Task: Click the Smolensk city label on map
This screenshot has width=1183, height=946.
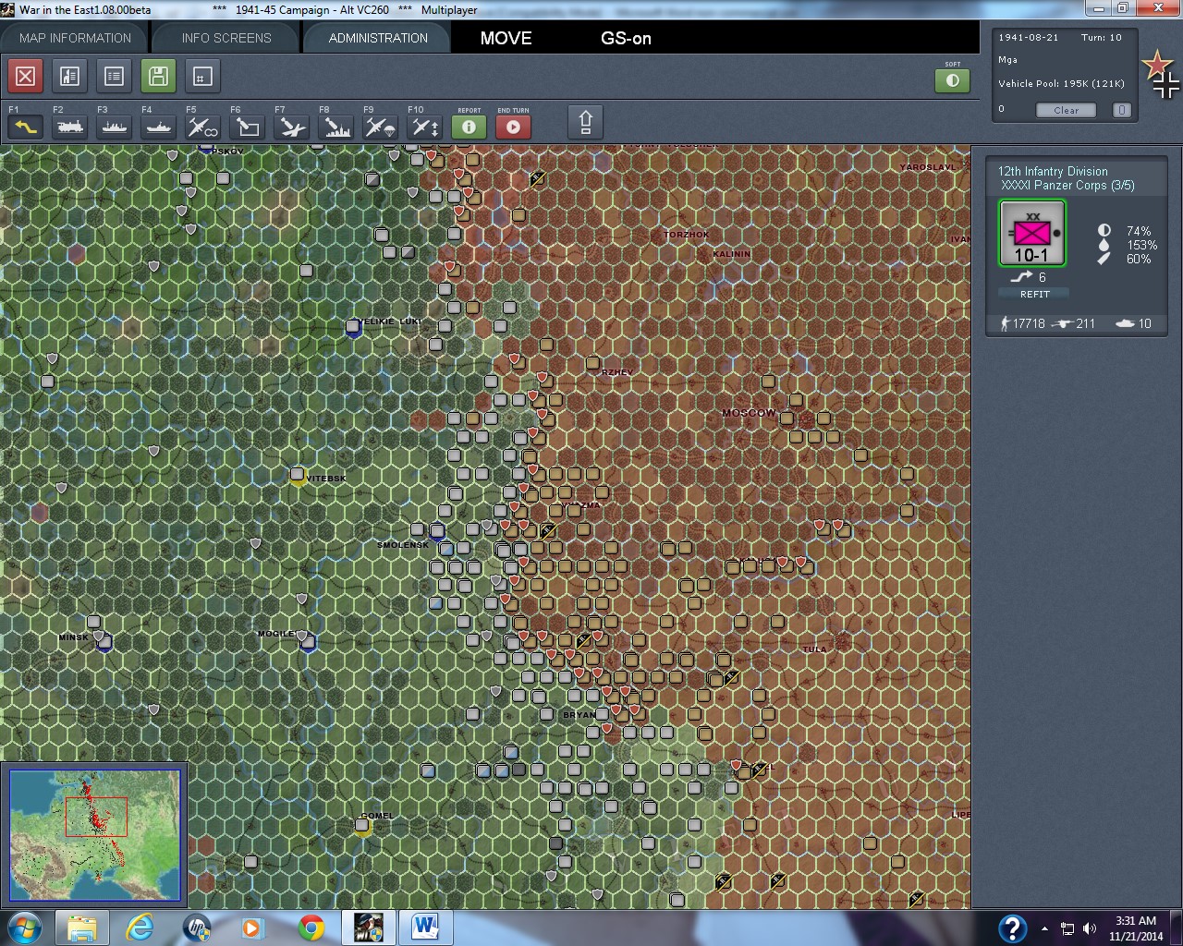Action: (403, 545)
